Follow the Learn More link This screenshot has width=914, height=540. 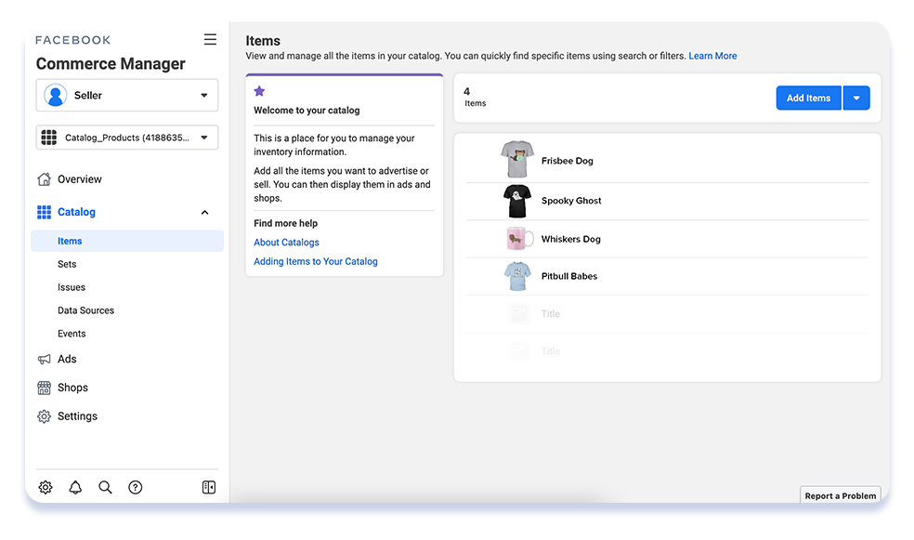pos(712,56)
